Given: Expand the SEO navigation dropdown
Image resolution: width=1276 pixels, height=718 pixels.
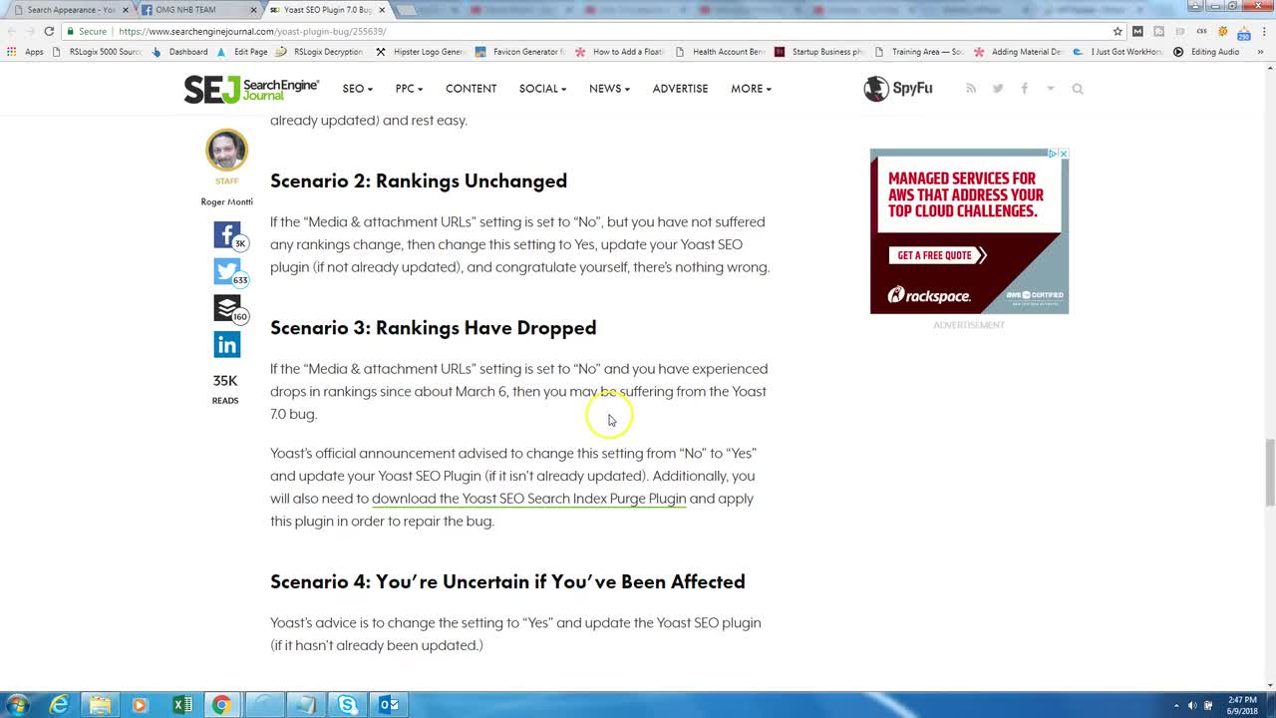Looking at the screenshot, I should [357, 89].
